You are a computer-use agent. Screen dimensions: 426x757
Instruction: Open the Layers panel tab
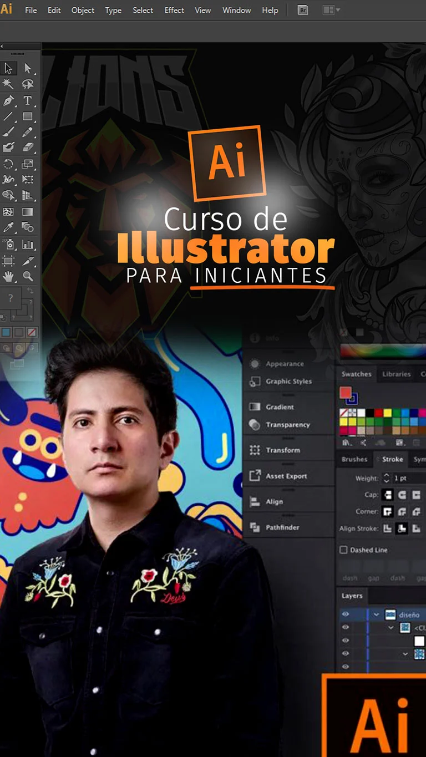[352, 596]
